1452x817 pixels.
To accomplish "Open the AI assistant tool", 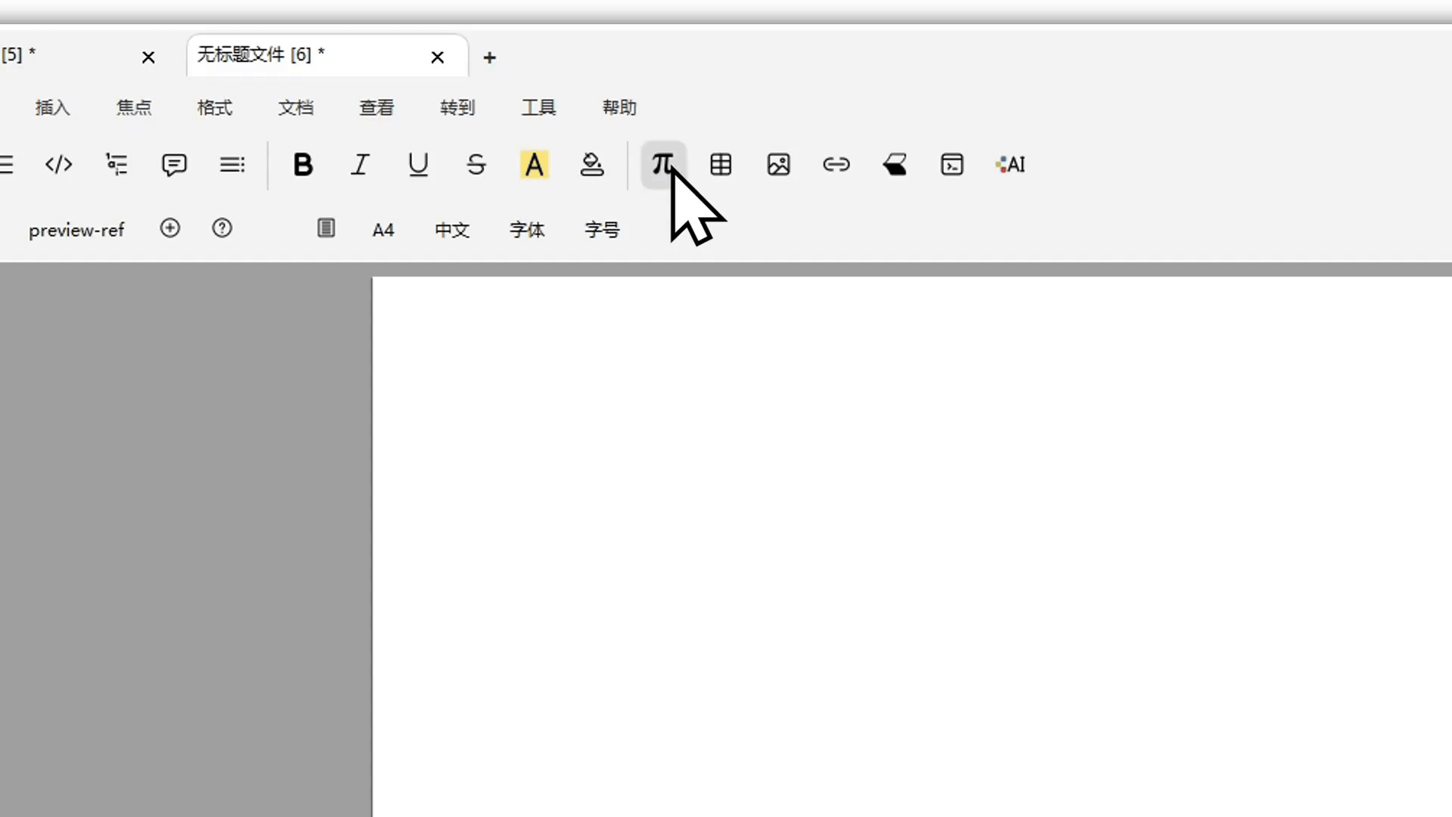I will point(1010,164).
